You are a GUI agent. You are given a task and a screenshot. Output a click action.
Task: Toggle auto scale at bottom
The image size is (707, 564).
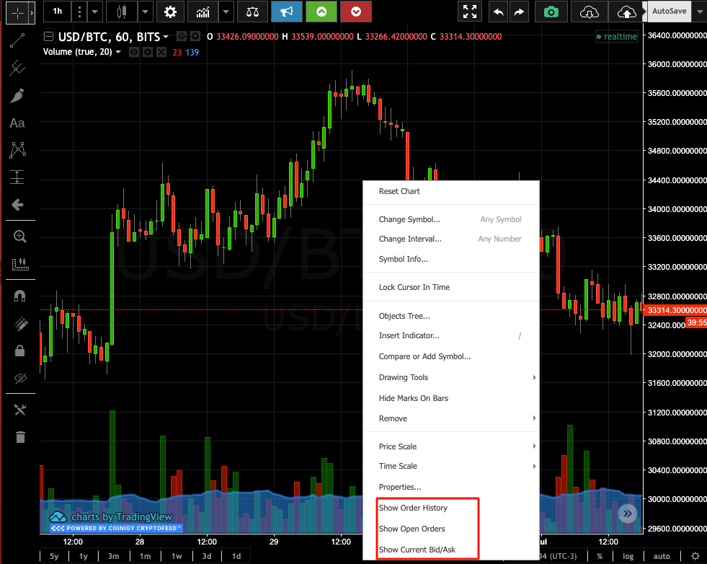pyautogui.click(x=662, y=556)
